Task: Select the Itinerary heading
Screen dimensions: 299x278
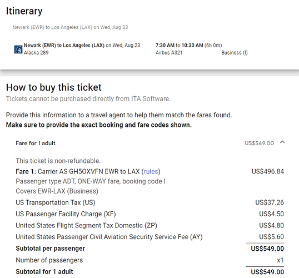Action: (24, 11)
